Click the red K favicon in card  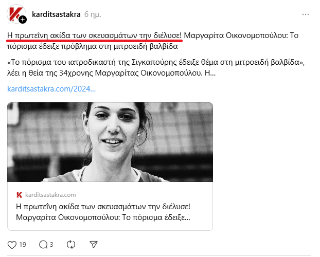pos(20,195)
